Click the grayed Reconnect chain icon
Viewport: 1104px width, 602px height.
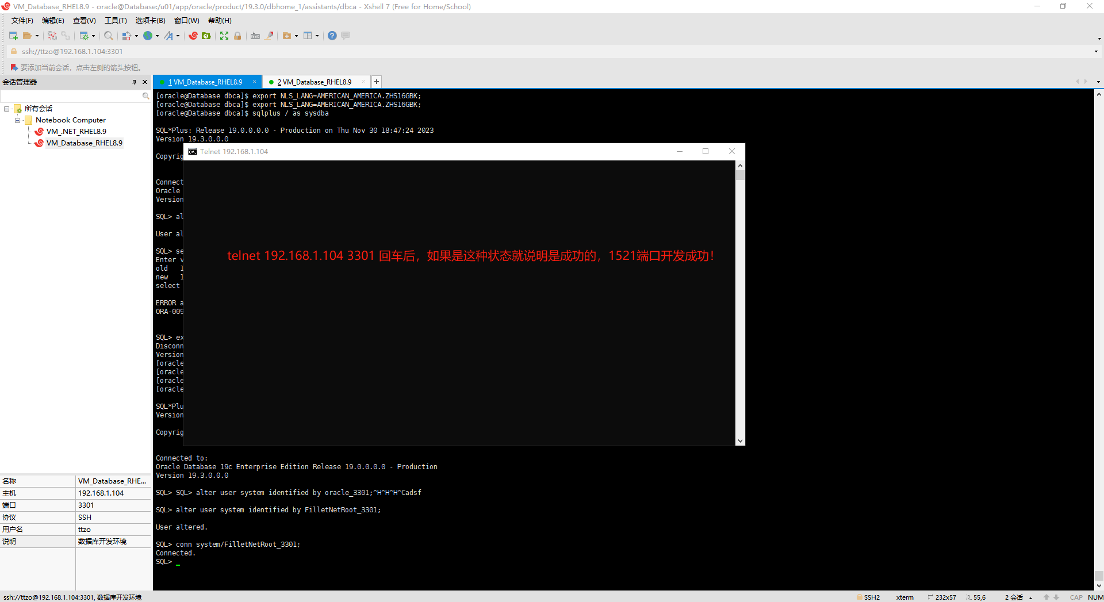tap(66, 36)
